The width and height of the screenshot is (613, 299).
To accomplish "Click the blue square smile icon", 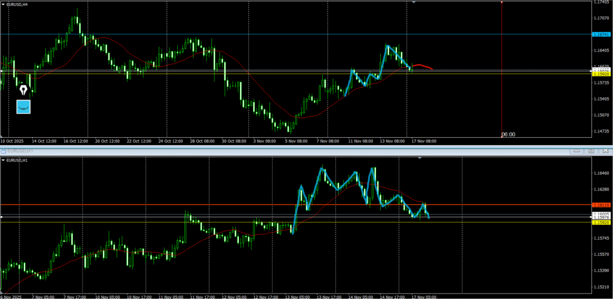I will coord(23,107).
